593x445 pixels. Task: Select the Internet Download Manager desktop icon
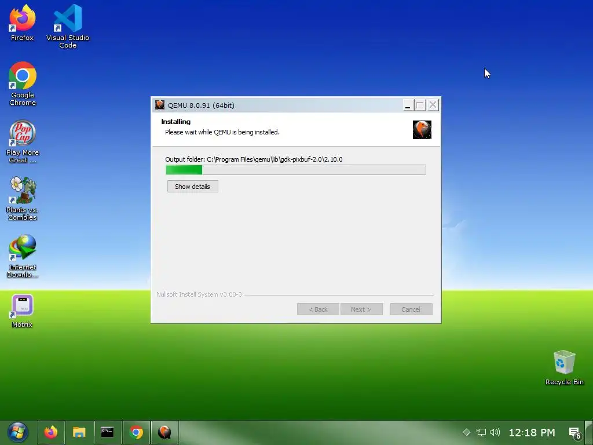coord(23,256)
